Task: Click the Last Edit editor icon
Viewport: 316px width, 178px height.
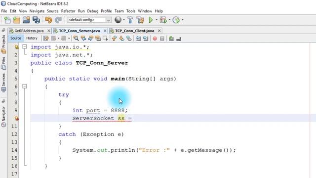Action: click(46, 39)
